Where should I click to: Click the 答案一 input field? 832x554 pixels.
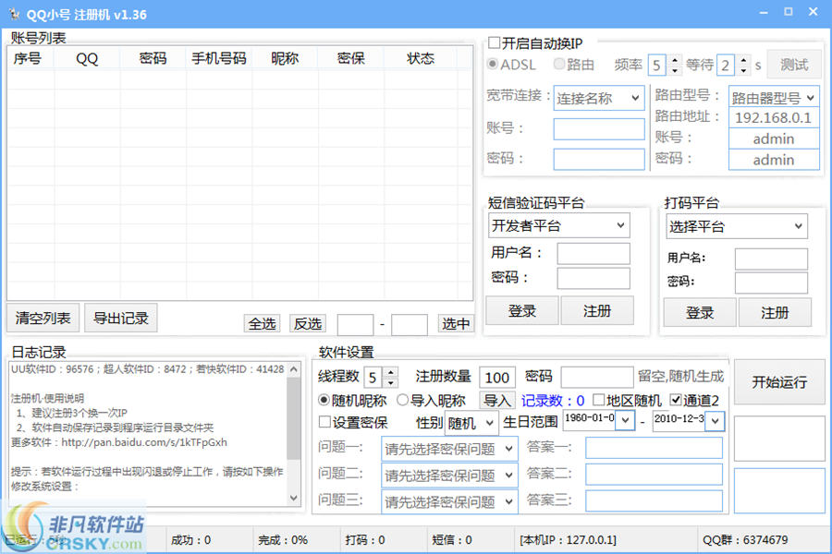[654, 448]
